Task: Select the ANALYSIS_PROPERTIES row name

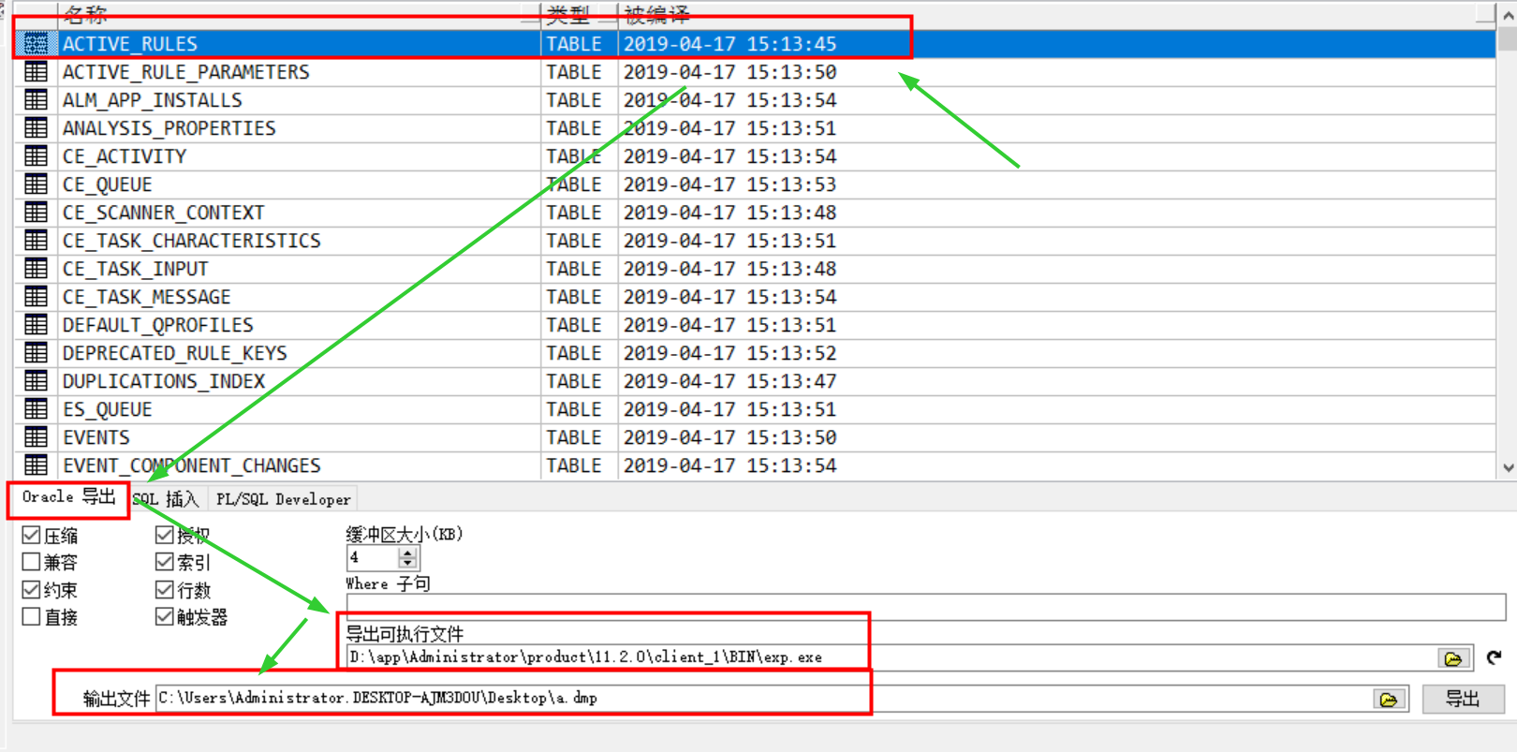Action: tap(169, 128)
